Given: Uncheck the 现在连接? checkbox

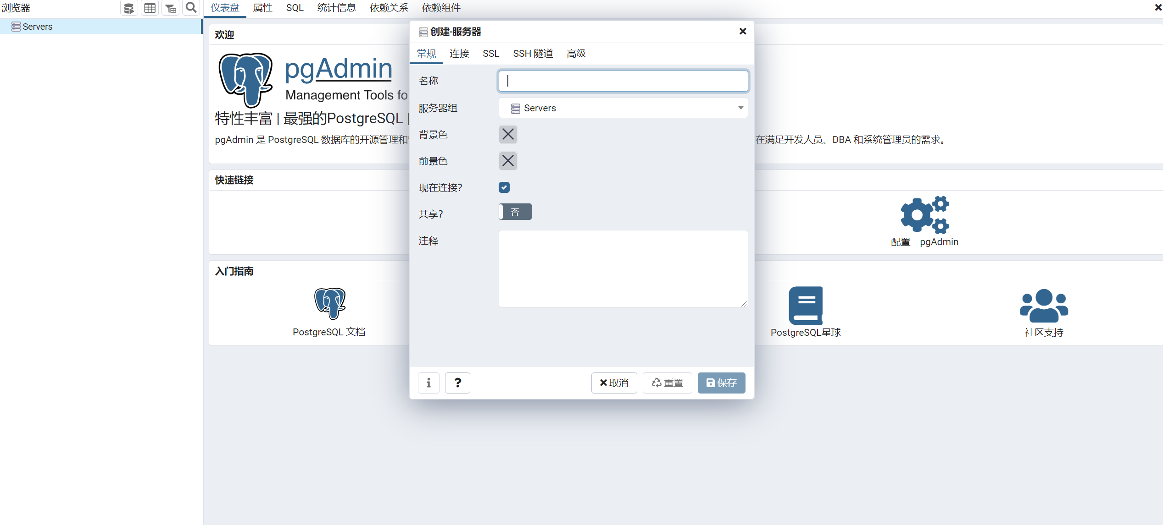Looking at the screenshot, I should [504, 187].
